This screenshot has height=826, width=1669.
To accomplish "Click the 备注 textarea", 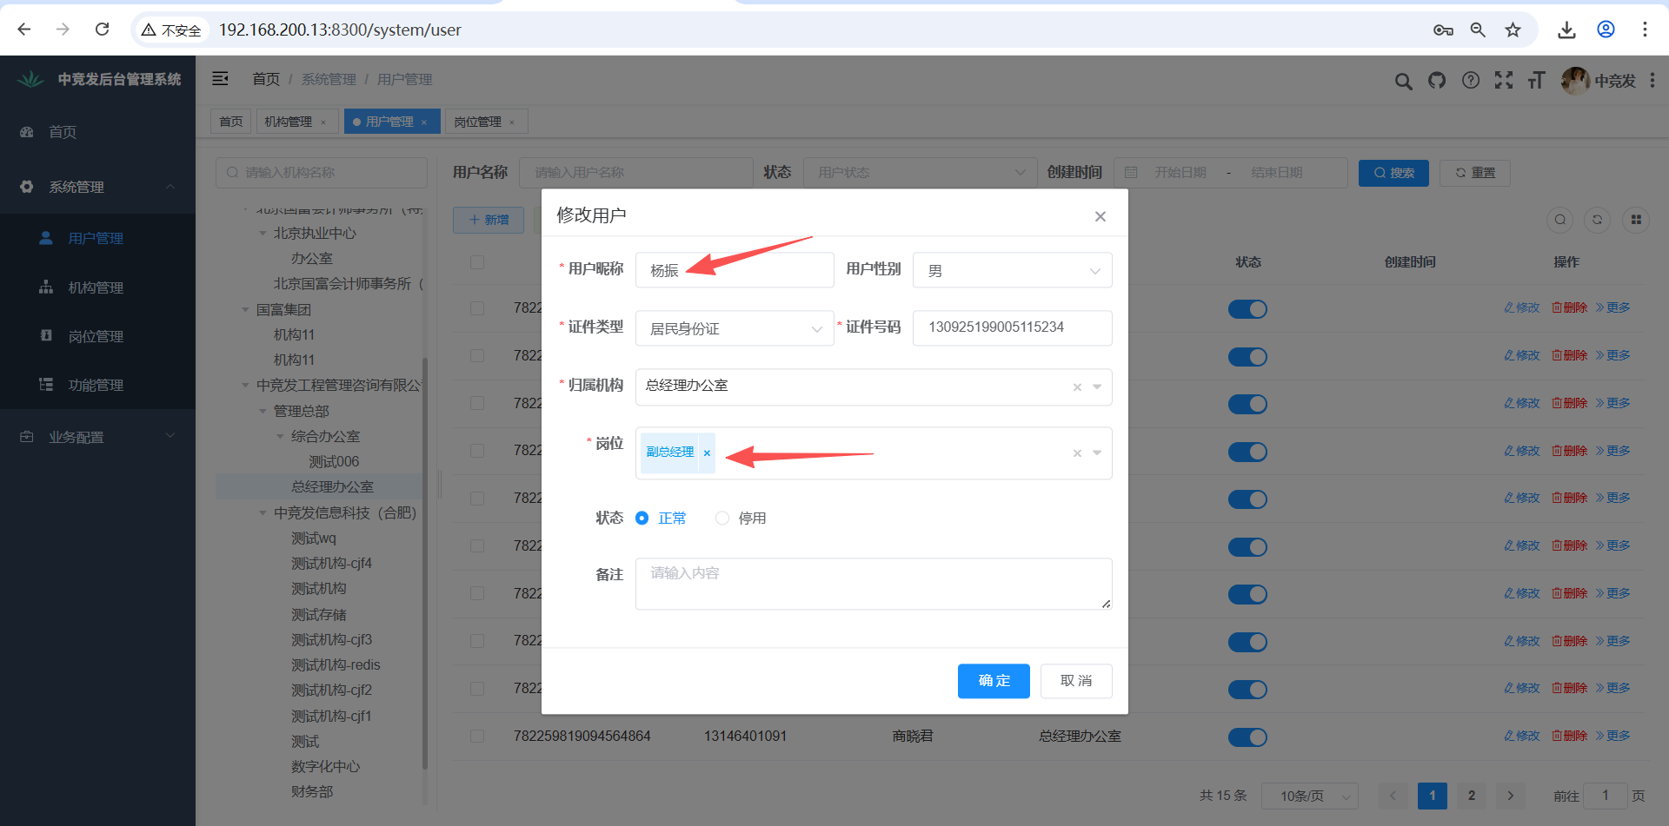I will tap(873, 583).
